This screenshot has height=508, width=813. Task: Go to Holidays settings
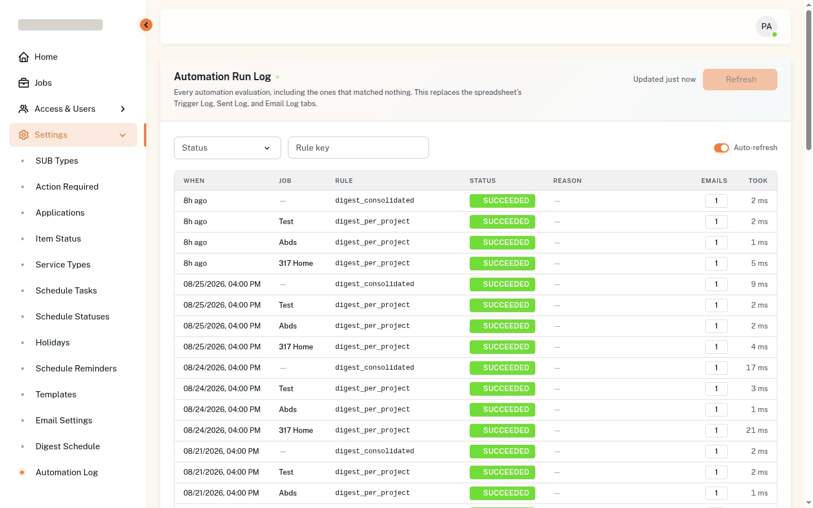click(x=53, y=343)
